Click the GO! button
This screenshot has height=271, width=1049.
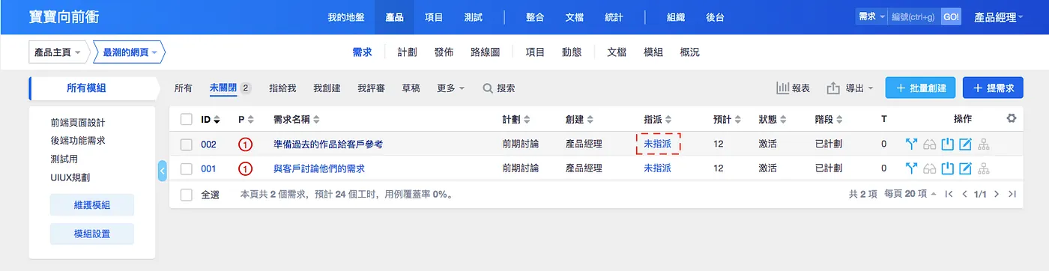pos(951,16)
